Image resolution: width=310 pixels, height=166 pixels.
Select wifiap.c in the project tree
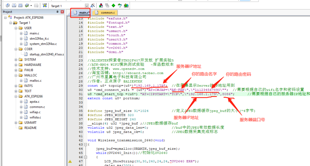click(35, 112)
